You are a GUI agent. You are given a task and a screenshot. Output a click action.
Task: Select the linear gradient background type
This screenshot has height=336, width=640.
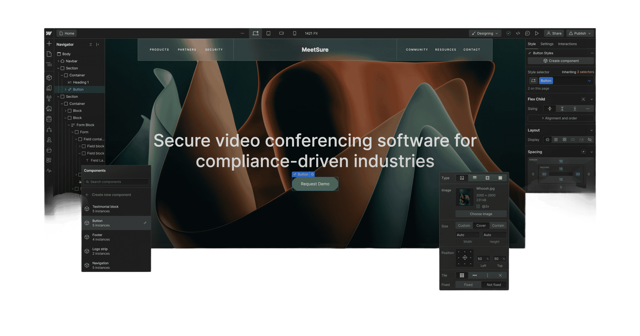click(475, 178)
